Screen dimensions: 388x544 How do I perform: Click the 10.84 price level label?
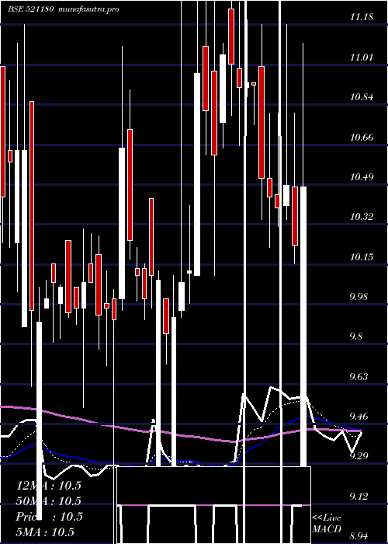click(362, 97)
